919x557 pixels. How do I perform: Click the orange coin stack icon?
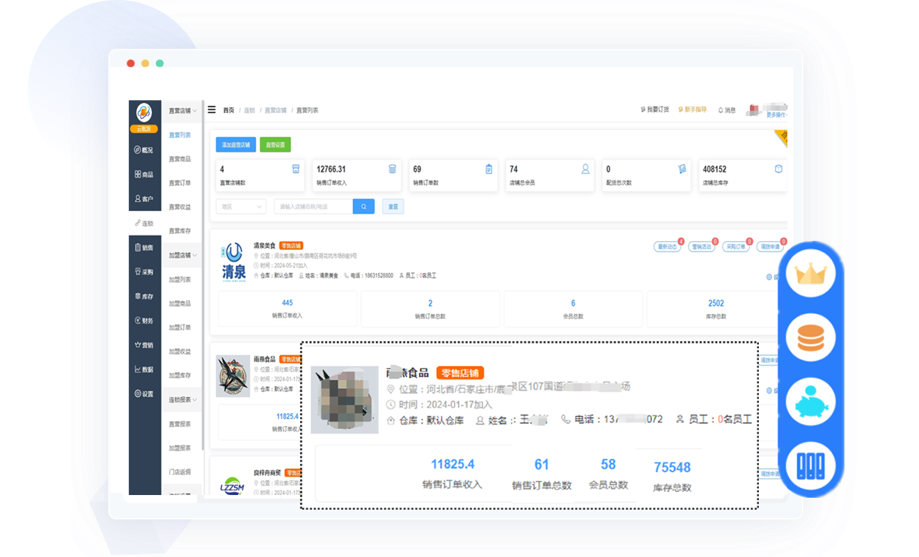point(810,338)
